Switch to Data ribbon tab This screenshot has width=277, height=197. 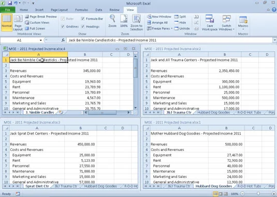coord(99,10)
